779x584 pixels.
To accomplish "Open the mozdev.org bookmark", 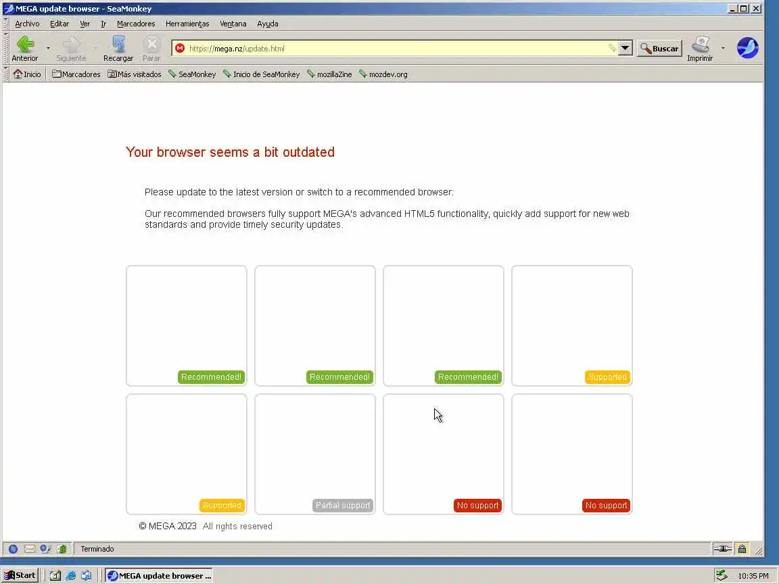I will (x=383, y=74).
